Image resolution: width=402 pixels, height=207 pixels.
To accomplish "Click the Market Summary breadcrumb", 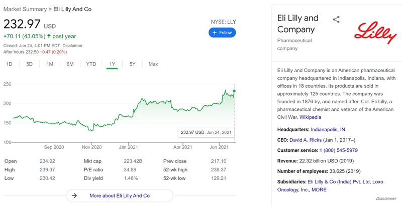I will point(25,9).
